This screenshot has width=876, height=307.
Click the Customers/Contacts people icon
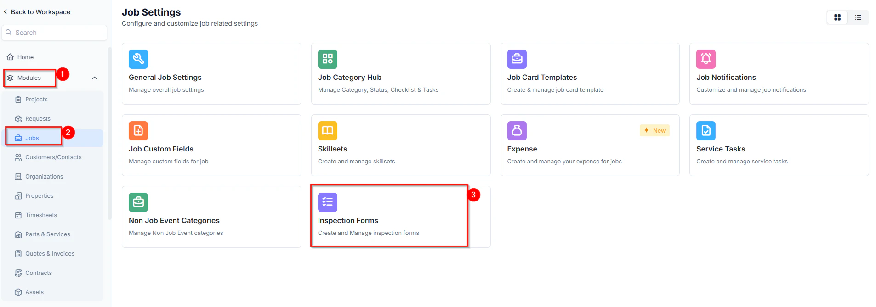(x=18, y=157)
